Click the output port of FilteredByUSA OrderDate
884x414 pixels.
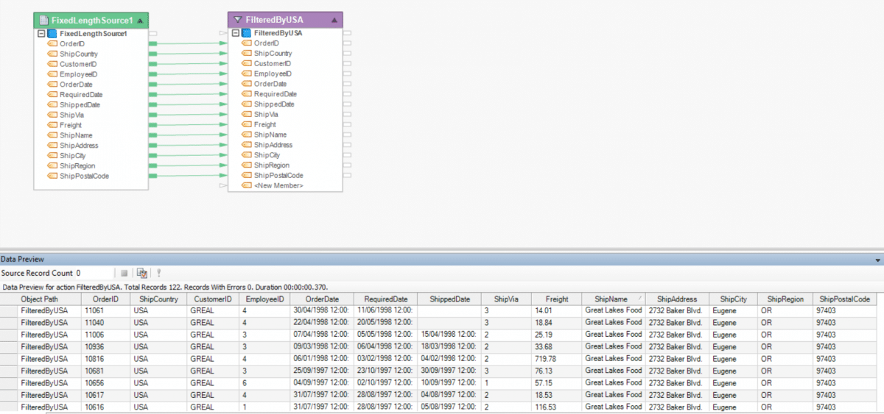coord(347,84)
